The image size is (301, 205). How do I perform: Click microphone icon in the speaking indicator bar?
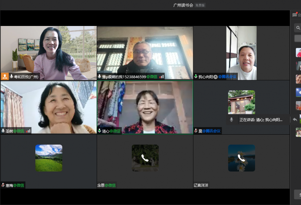(x=231, y=120)
